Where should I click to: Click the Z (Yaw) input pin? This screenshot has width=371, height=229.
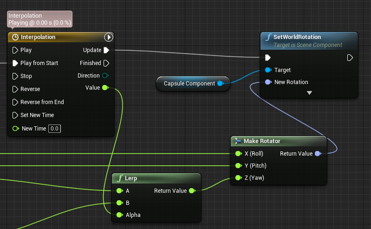(x=238, y=178)
